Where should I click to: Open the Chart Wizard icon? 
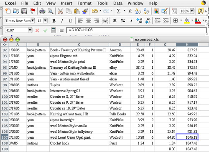[156, 11]
